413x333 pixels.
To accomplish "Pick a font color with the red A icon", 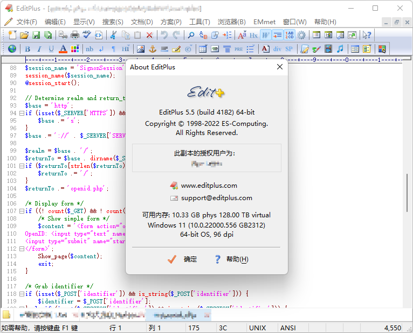I will pyautogui.click(x=63, y=49).
